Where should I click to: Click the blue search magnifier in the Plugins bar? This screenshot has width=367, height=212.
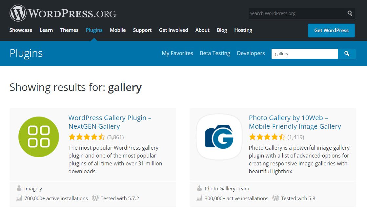pyautogui.click(x=347, y=53)
